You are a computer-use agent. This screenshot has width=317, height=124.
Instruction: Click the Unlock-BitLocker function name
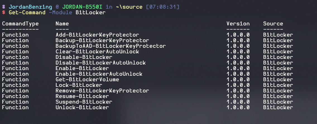pos(82,108)
